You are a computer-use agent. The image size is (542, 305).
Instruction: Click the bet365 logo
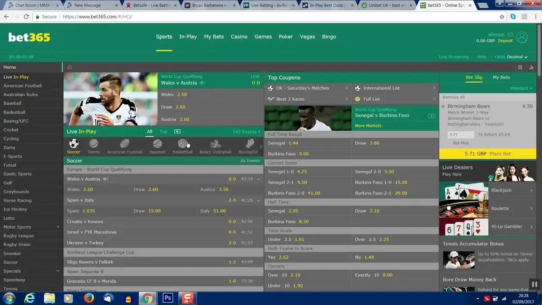coord(29,37)
